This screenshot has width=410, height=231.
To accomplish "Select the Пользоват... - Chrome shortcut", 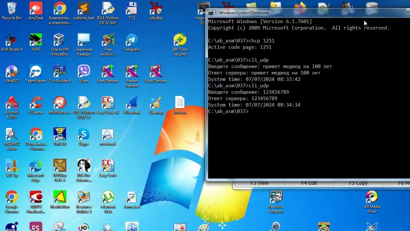I will [36, 139].
